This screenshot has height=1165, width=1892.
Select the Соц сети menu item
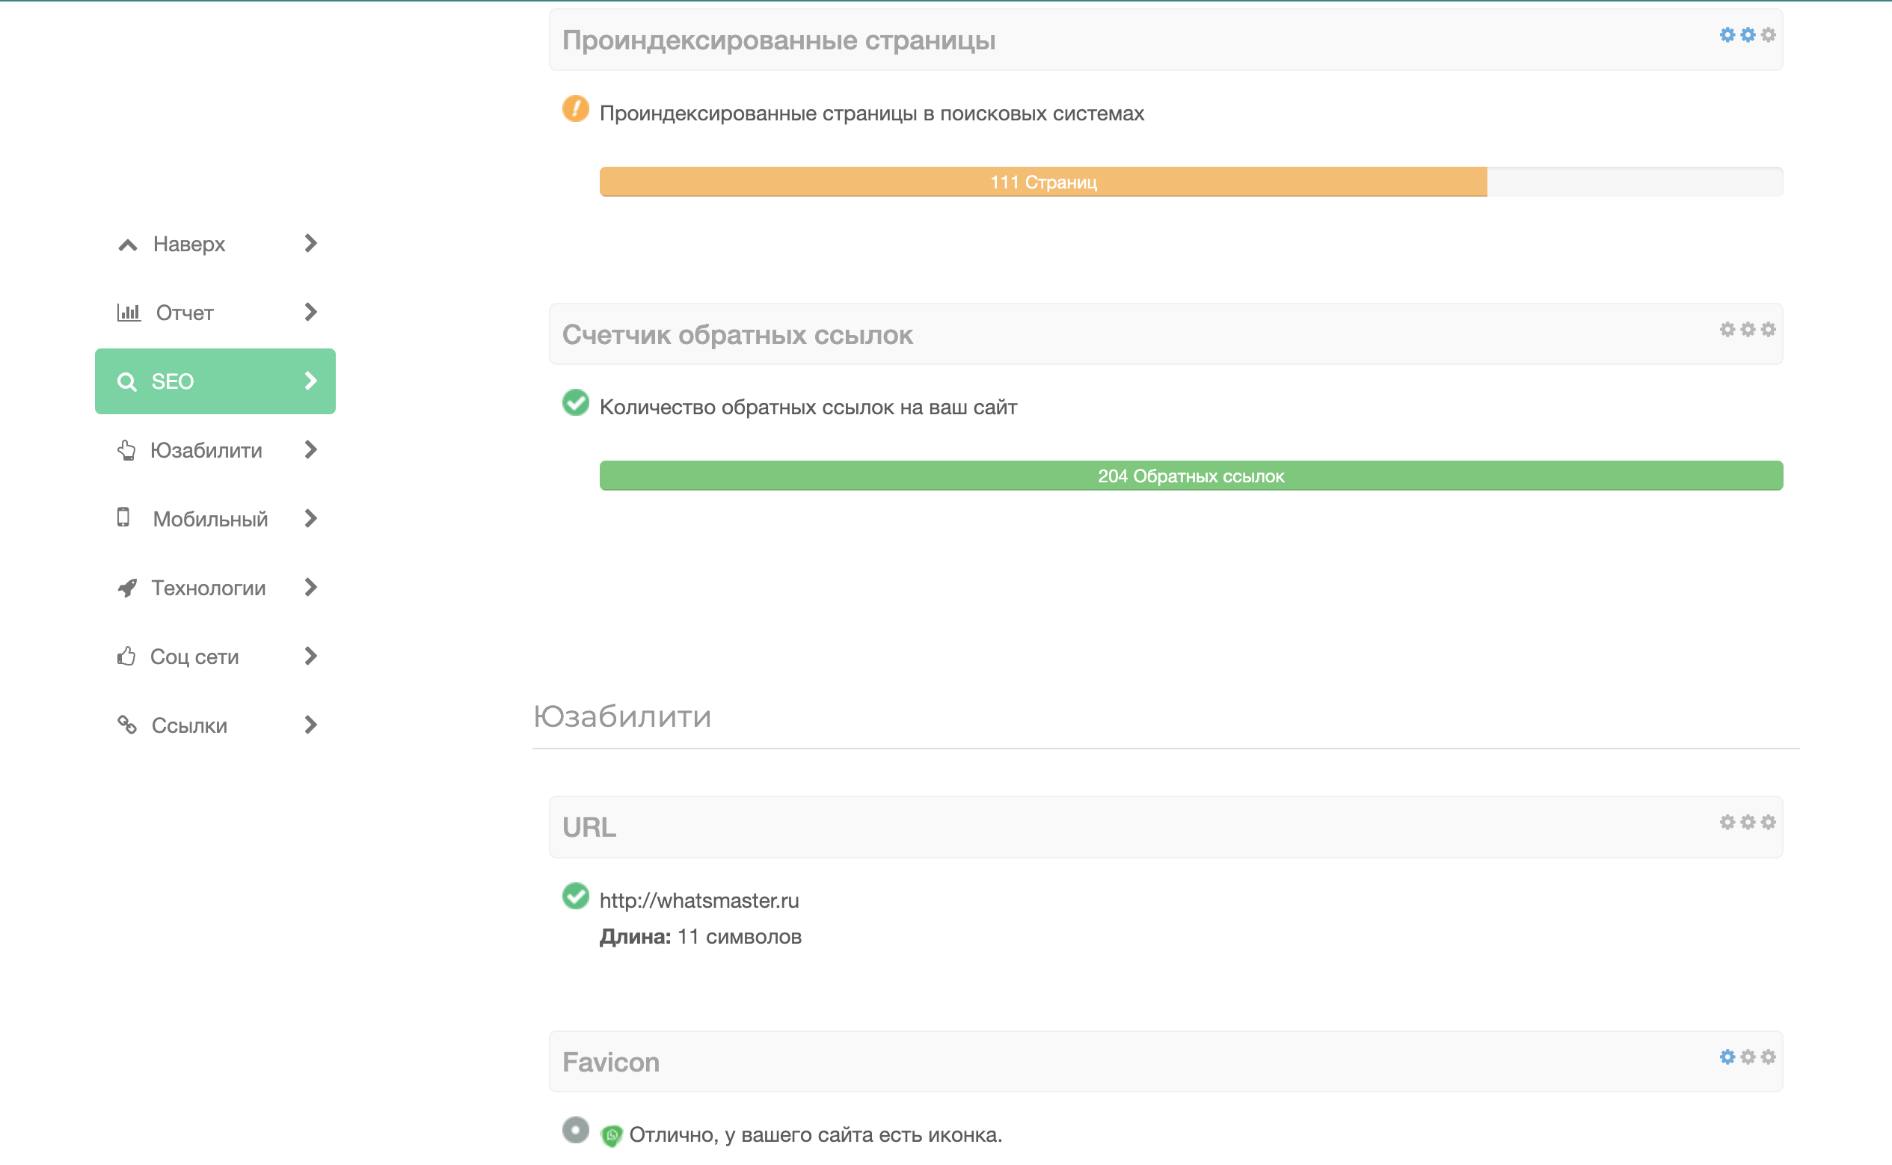tap(194, 657)
